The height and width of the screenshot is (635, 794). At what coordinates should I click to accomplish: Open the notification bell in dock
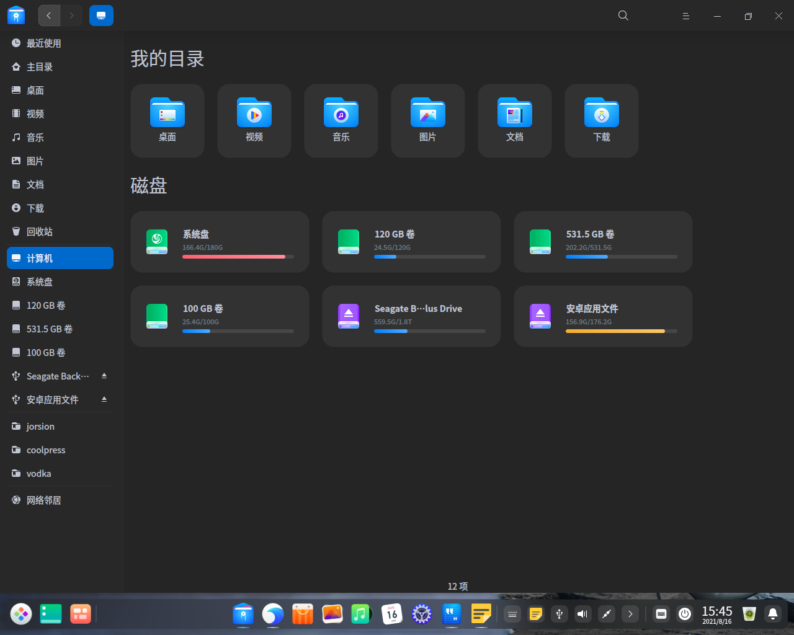coord(773,614)
